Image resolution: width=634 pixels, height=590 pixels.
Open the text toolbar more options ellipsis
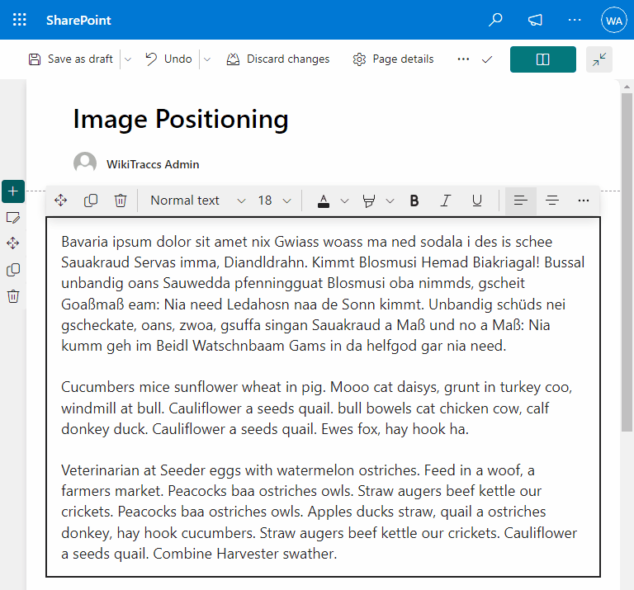(x=584, y=201)
